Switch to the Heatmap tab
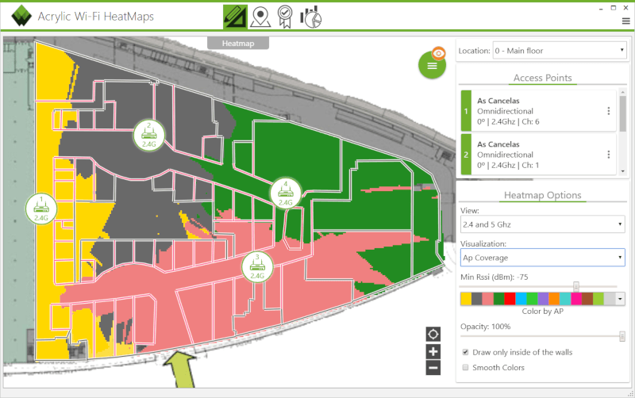This screenshot has height=398, width=635. click(x=238, y=44)
